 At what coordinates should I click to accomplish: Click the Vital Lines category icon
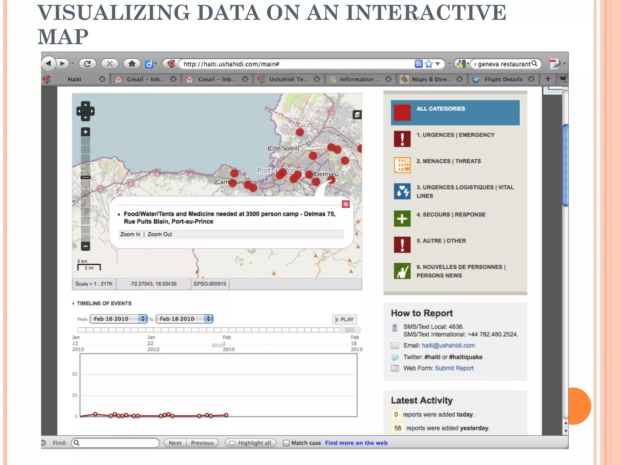(x=402, y=191)
